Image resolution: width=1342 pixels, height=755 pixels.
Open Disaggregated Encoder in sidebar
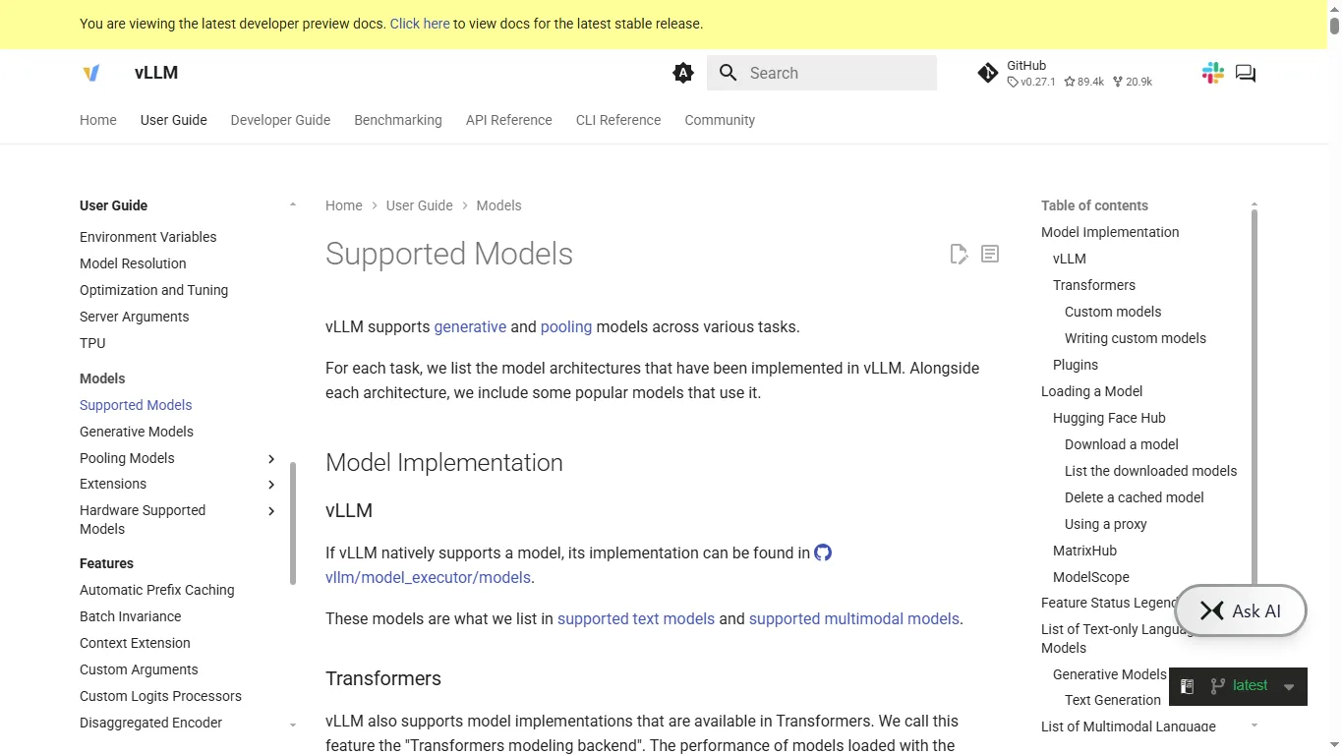151,723
